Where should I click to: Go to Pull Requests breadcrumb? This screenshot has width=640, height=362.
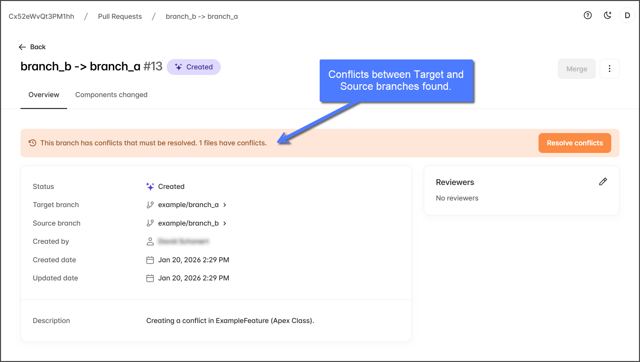[120, 17]
